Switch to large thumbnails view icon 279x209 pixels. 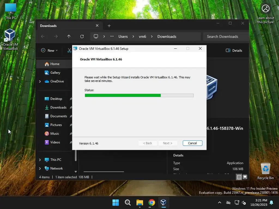245,177
